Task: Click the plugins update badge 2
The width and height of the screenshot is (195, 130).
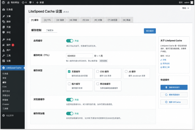Action: click(13, 45)
